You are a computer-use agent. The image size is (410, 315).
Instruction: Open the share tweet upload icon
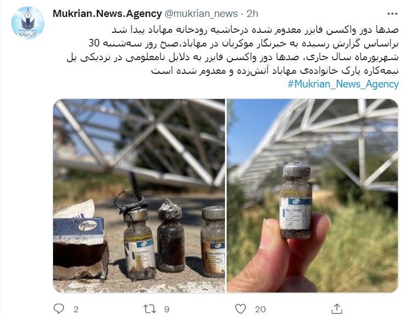[x=337, y=309]
